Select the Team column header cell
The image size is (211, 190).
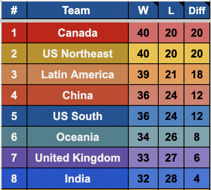(x=78, y=10)
